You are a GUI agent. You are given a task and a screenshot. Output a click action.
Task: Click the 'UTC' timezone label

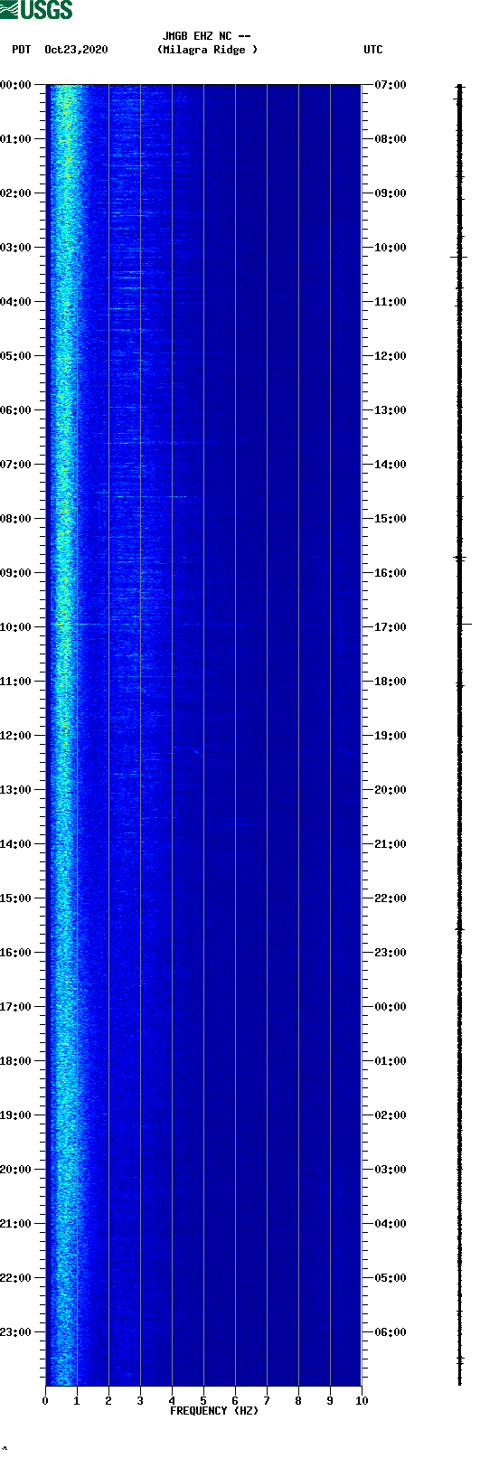point(373,50)
